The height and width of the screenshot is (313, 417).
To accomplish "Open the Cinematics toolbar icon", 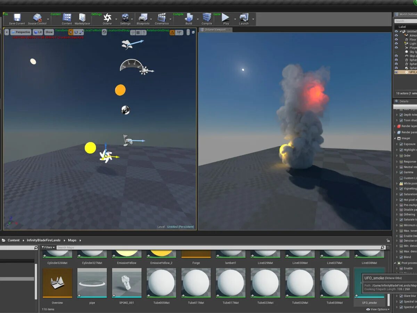I will click(162, 17).
